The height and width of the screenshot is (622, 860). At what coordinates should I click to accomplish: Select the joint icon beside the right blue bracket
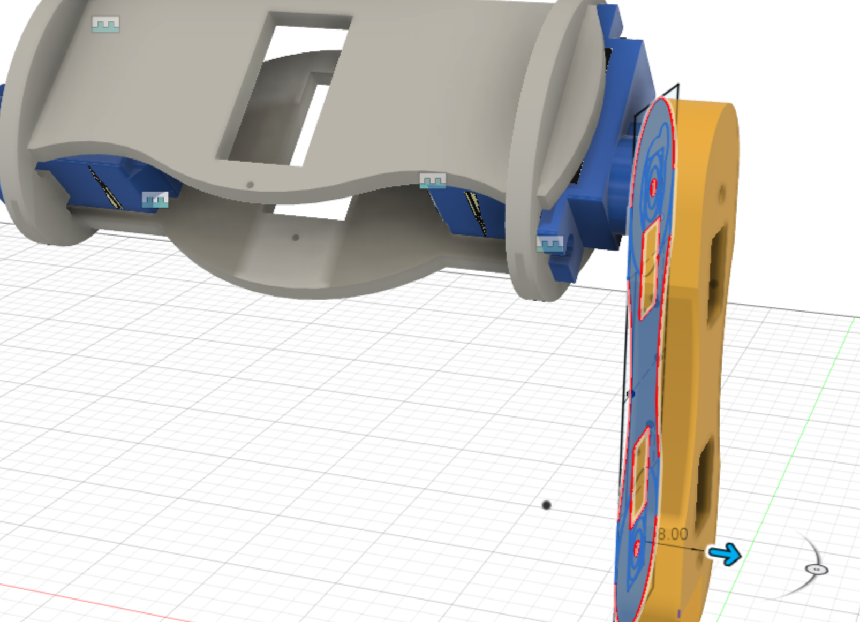(550, 244)
